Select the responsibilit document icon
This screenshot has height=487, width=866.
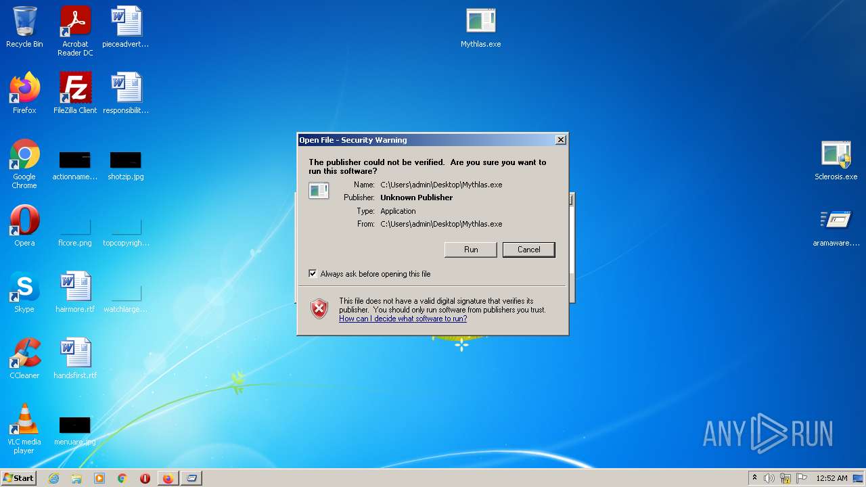(126, 93)
